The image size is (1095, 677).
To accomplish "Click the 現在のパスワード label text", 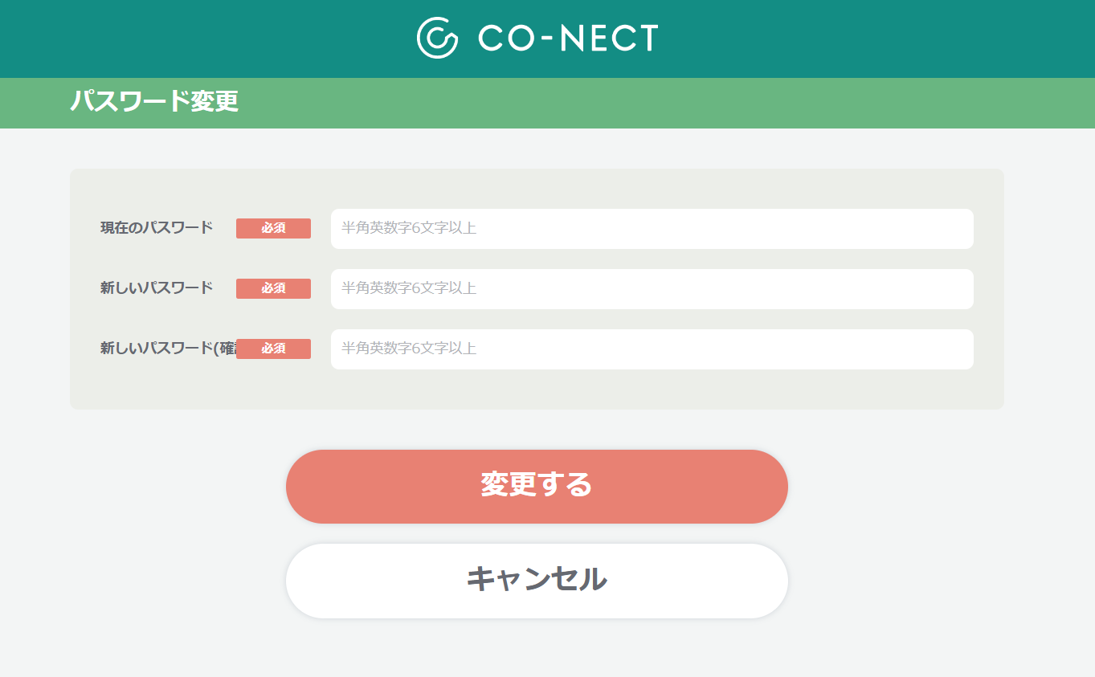I will [x=157, y=228].
